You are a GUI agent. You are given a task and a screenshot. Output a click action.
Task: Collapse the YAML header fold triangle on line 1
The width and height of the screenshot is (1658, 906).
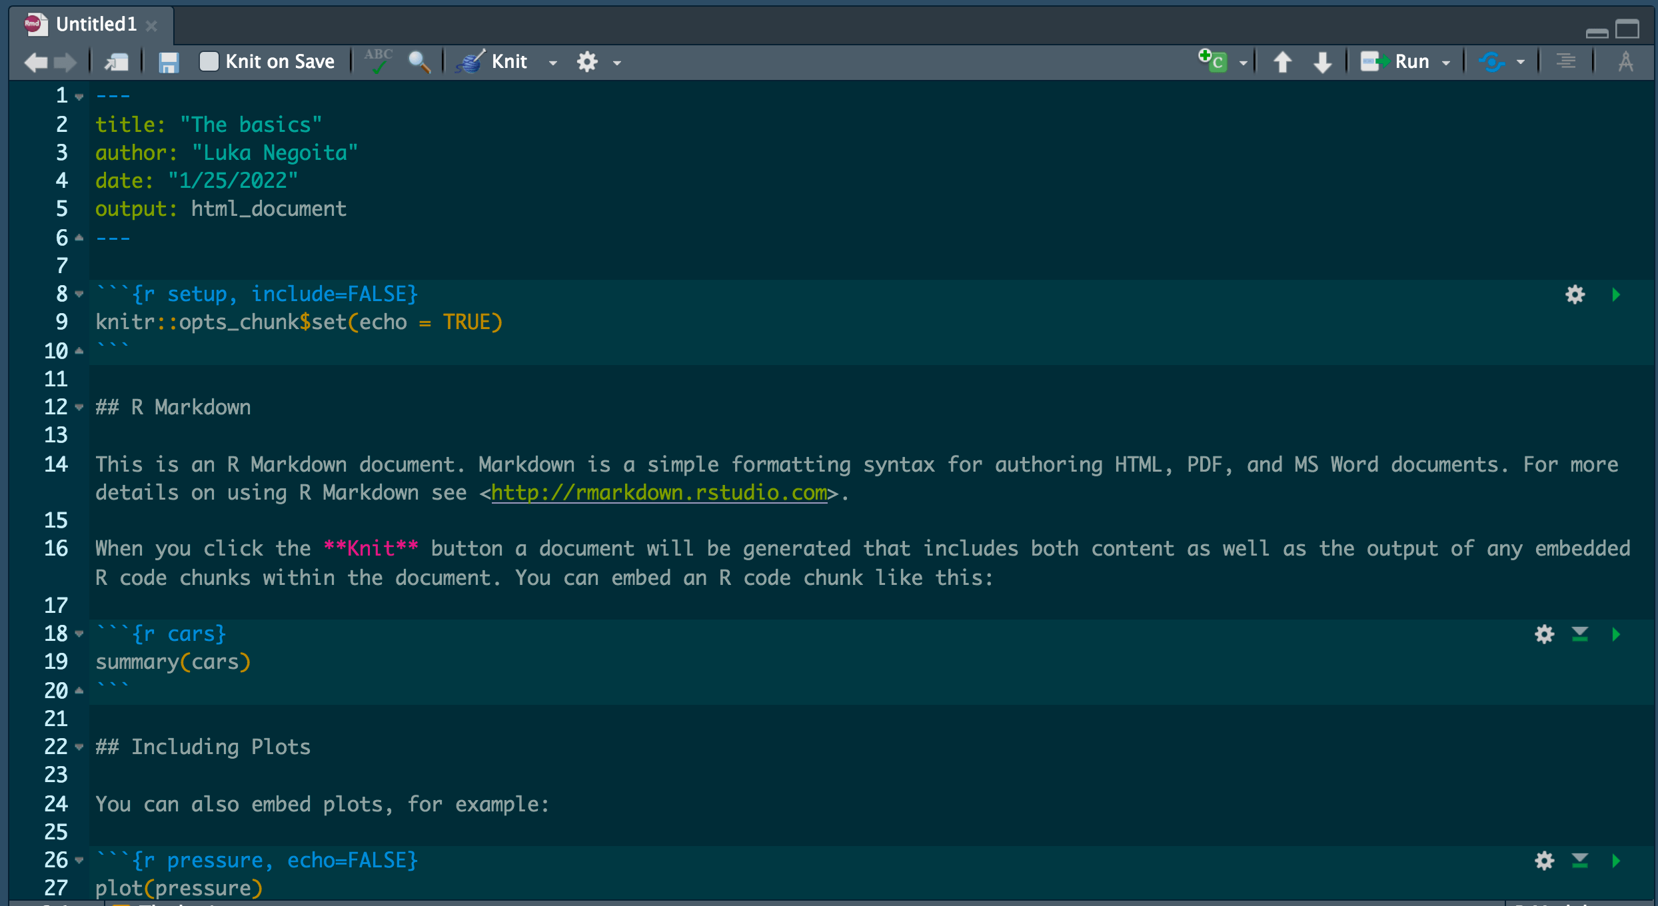pyautogui.click(x=79, y=96)
